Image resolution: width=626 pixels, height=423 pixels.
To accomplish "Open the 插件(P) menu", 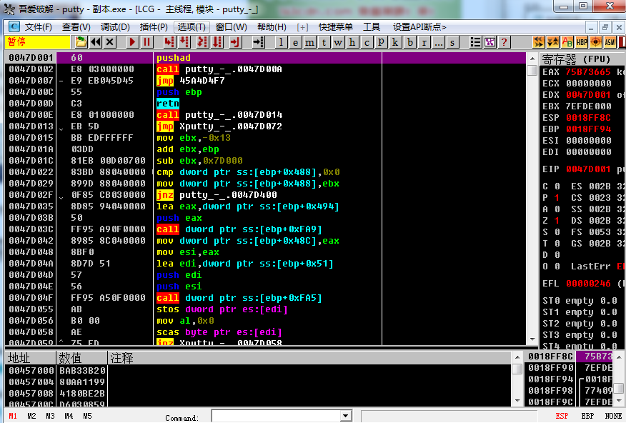I will click(x=154, y=26).
